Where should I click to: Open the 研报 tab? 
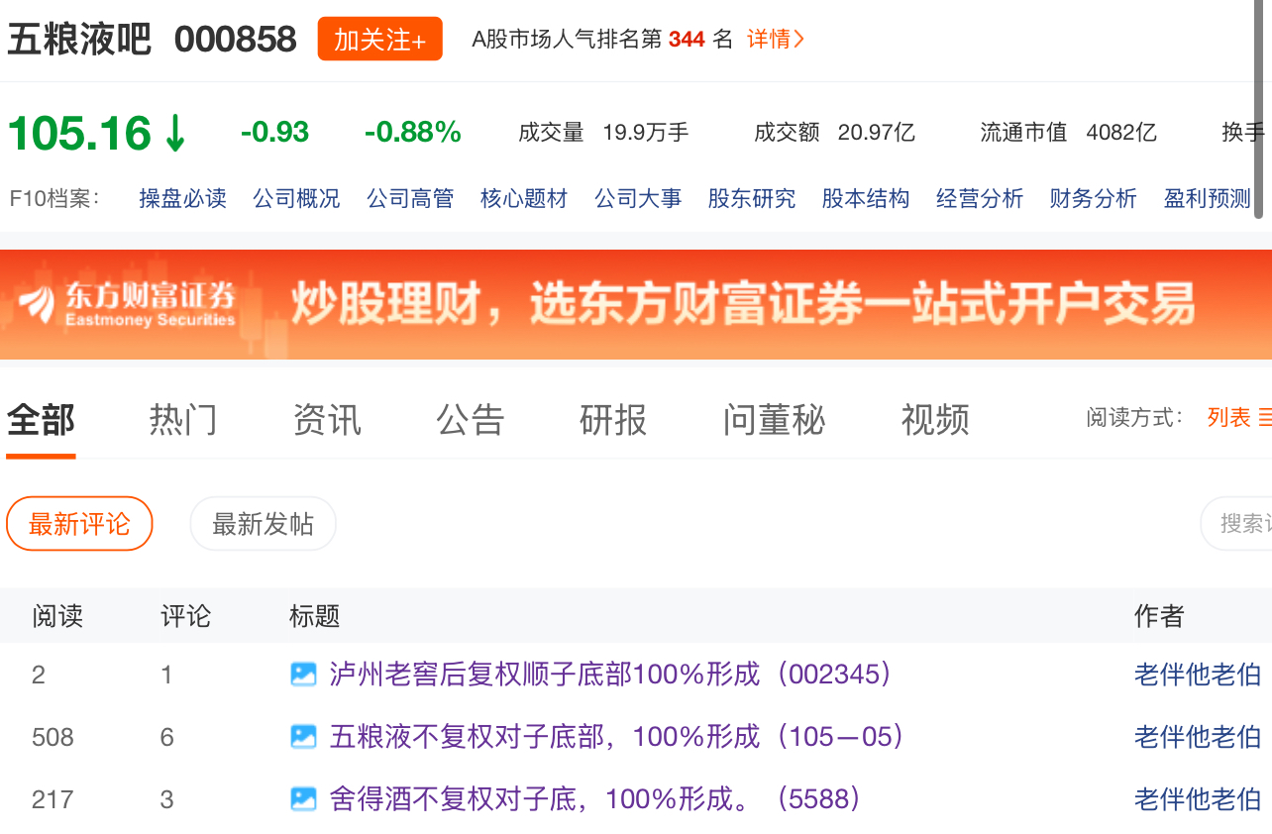pos(613,420)
